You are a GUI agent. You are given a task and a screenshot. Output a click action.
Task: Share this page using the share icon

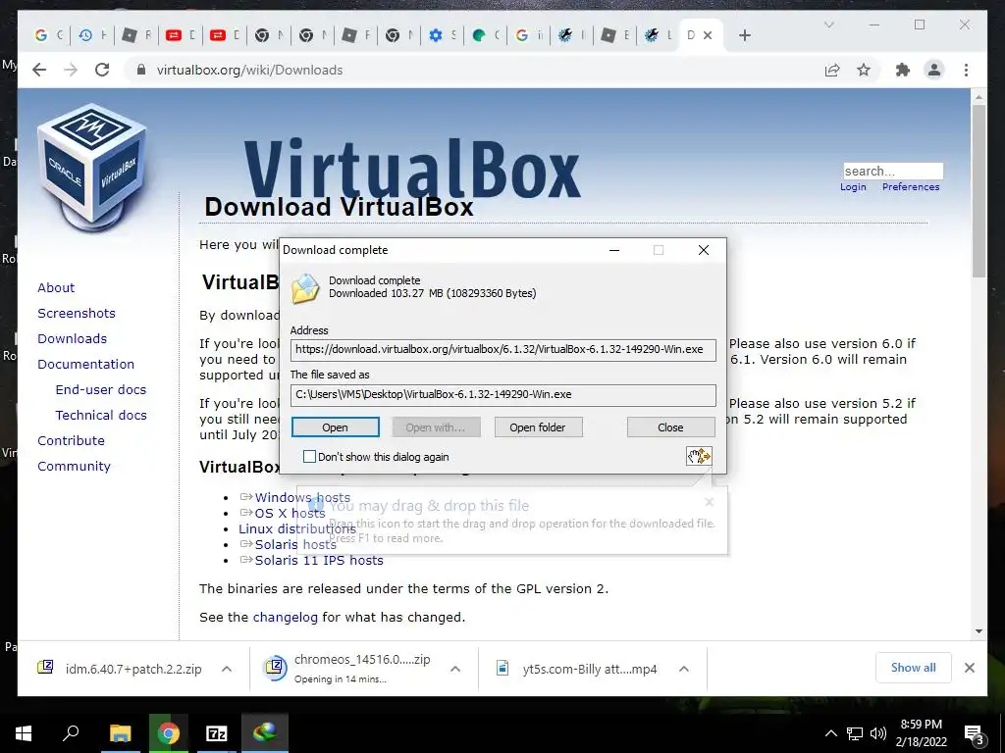[x=832, y=70]
